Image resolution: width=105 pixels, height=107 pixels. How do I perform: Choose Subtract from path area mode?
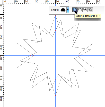[x=80, y=10]
